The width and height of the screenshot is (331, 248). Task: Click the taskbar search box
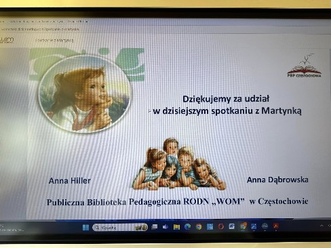coord(120,228)
